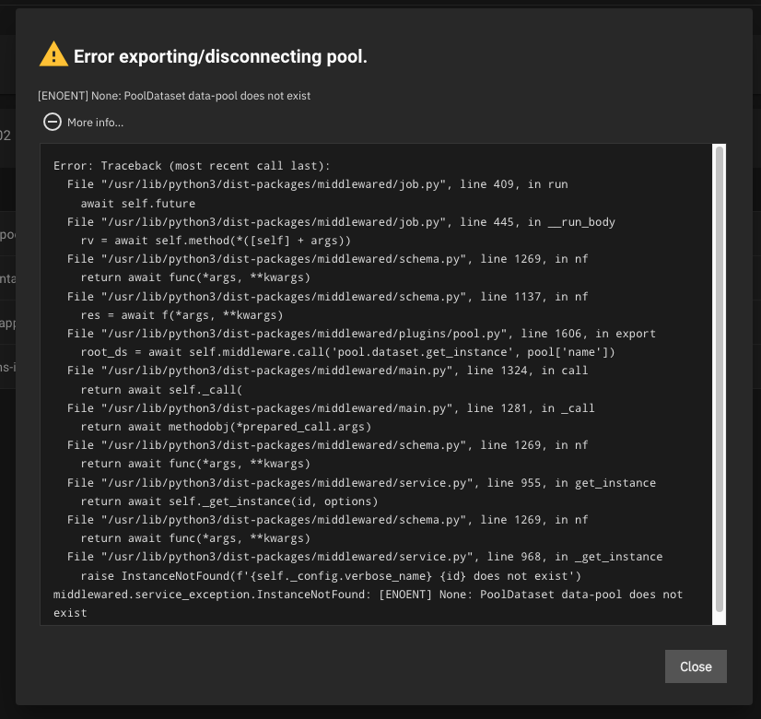Collapse details using the circled minus icon
Viewport: 761px width, 719px height.
tap(53, 122)
